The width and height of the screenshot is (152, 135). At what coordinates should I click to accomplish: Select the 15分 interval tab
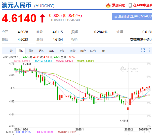coord(72,51)
